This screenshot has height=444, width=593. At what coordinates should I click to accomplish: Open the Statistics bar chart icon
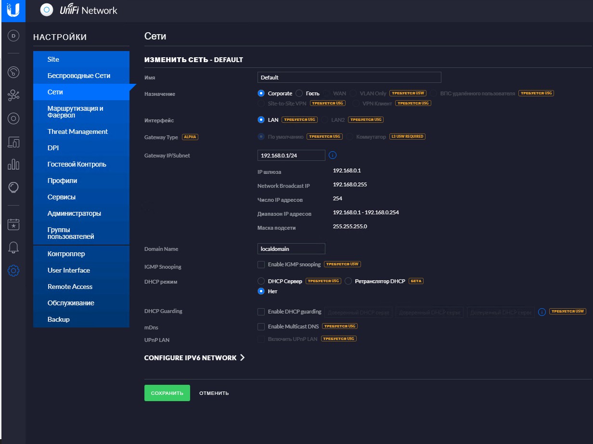tap(13, 165)
